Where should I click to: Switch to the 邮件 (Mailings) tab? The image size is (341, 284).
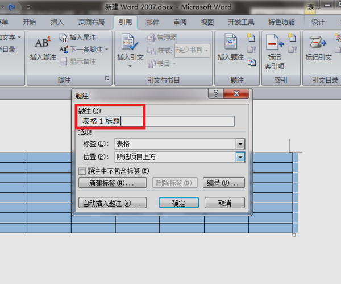(153, 22)
